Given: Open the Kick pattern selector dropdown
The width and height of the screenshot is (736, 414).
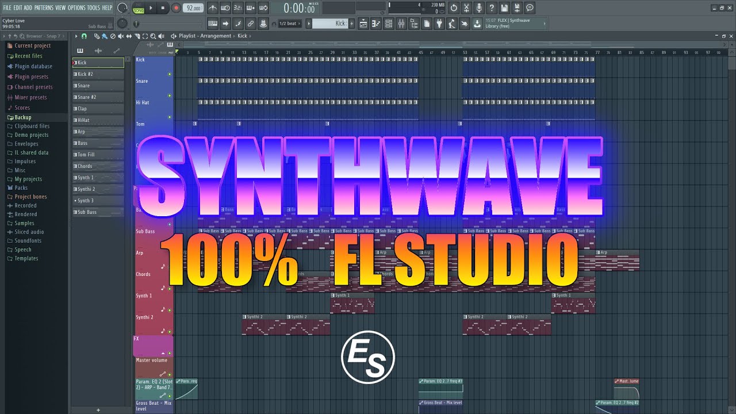Looking at the screenshot, I should (x=329, y=24).
